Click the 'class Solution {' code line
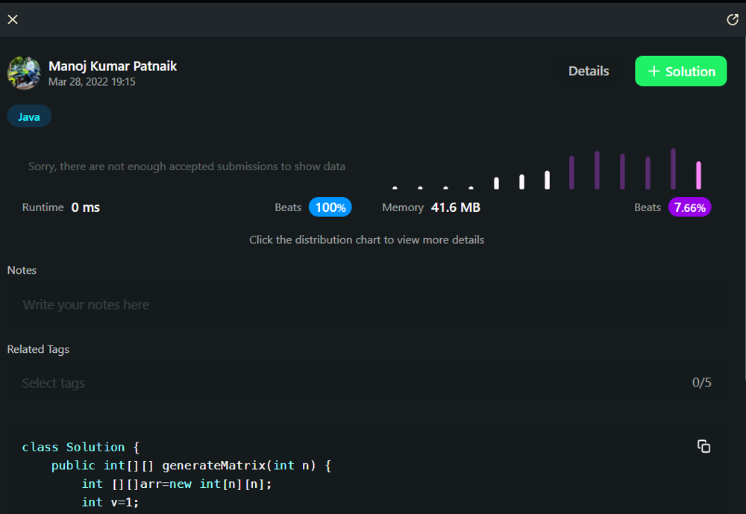 [81, 447]
